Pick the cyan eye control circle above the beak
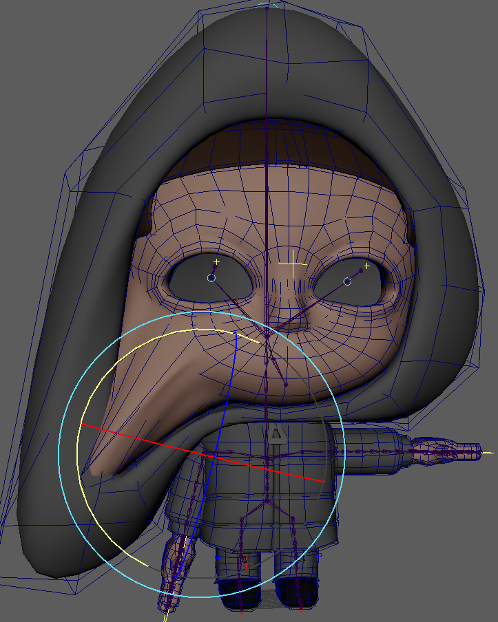Viewport: 498px width, 622px height. (x=211, y=278)
